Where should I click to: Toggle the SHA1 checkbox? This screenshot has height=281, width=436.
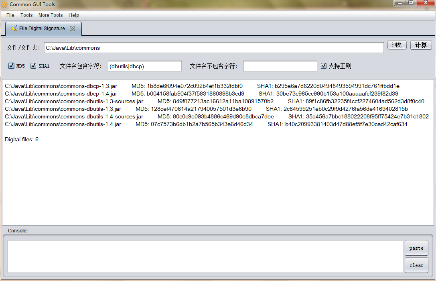click(x=33, y=66)
